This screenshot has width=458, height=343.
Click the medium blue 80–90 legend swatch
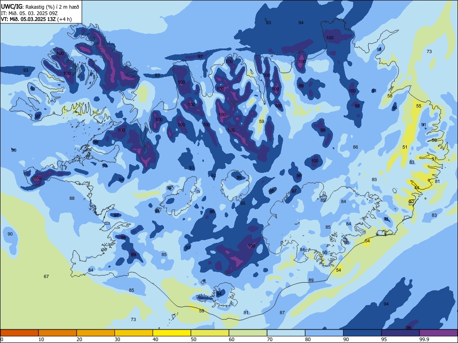click(x=324, y=333)
